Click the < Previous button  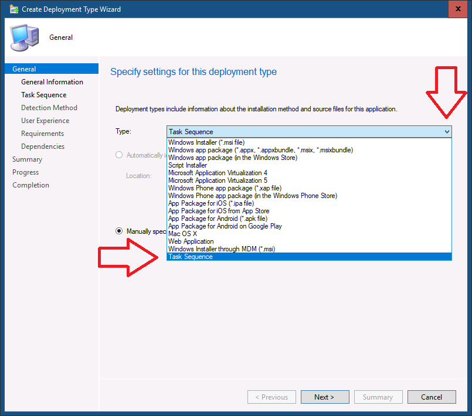pos(271,397)
